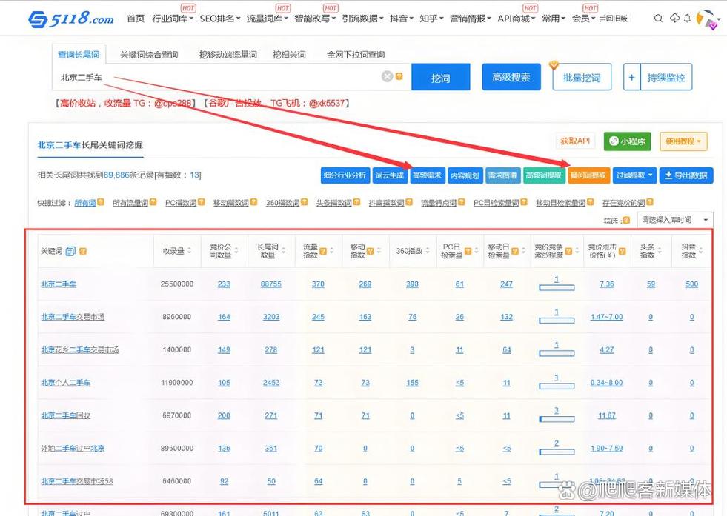727x516 pixels.
Task: Sort by 收录量 column arrows
Action: [x=189, y=250]
